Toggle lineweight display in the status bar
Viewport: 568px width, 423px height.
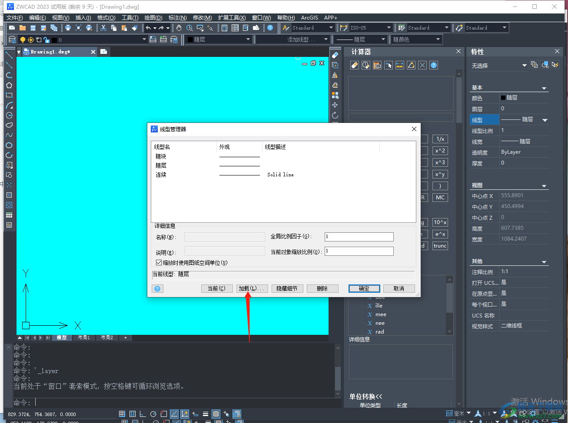(206, 414)
